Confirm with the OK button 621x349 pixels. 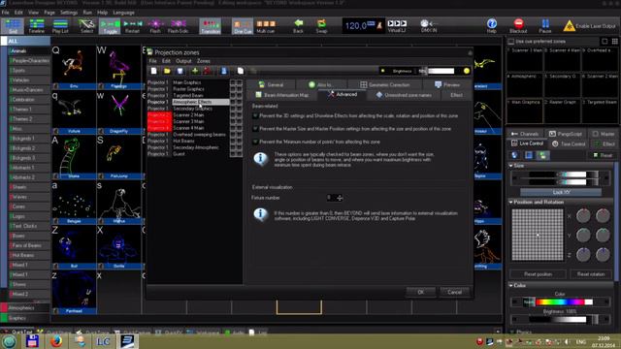[420, 292]
